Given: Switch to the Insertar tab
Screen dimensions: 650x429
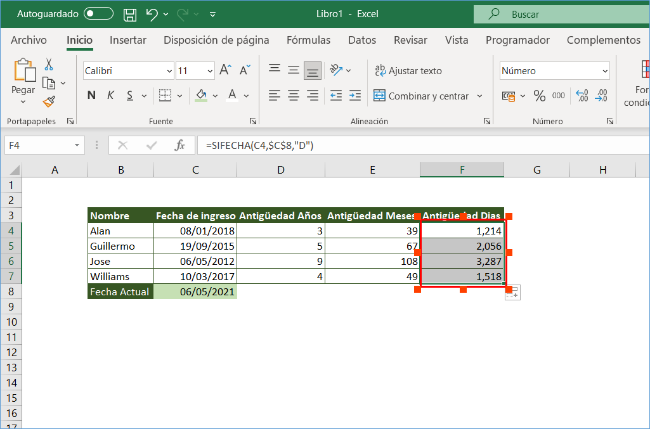Looking at the screenshot, I should click(x=127, y=40).
